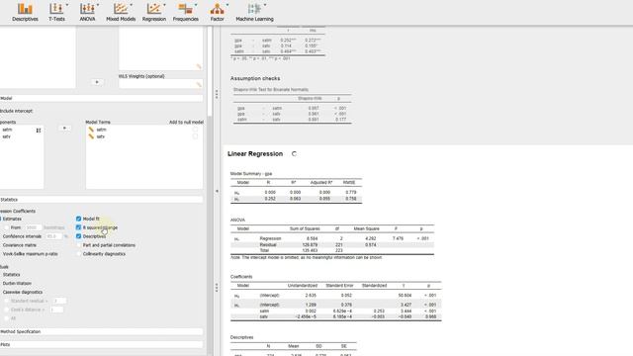Uncheck the Descriptives statistics checkbox
The height and width of the screenshot is (356, 633).
79,236
